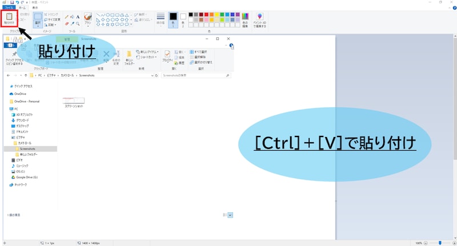The image size is (457, 246).
Task: Select the Fill with color bucket tool
Action: (x=73, y=17)
